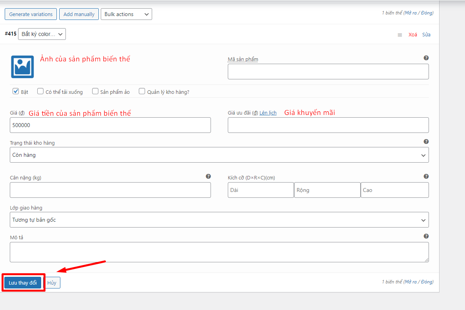Click help icon beside Cân nặng (kg)

(x=208, y=176)
